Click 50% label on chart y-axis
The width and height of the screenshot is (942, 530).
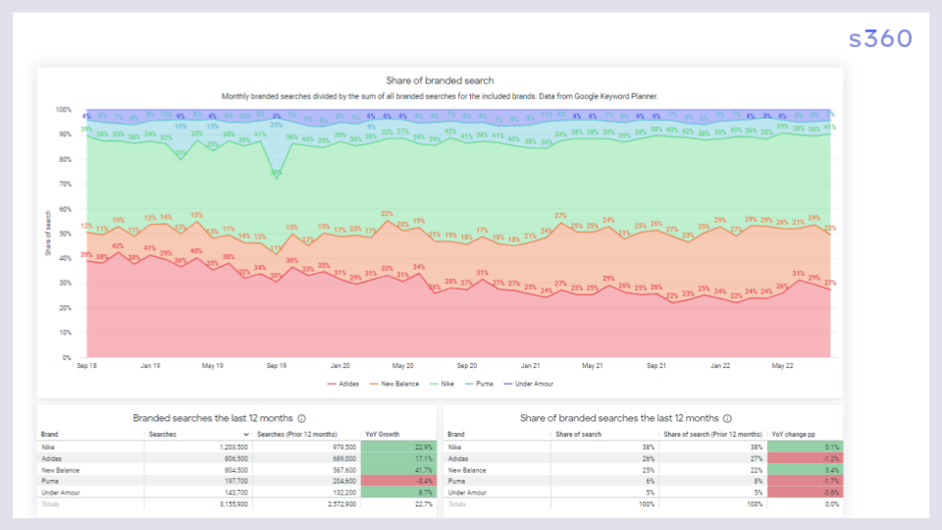click(x=65, y=234)
